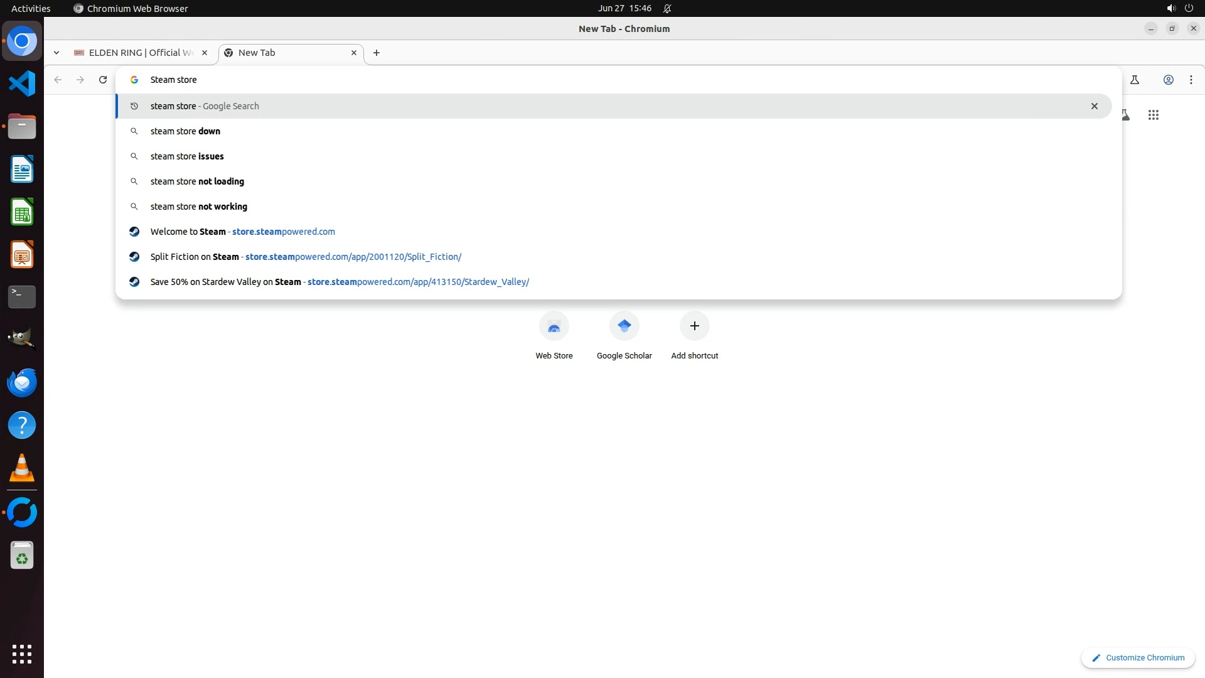Open the Chromium three-dot menu

pos(1191,80)
